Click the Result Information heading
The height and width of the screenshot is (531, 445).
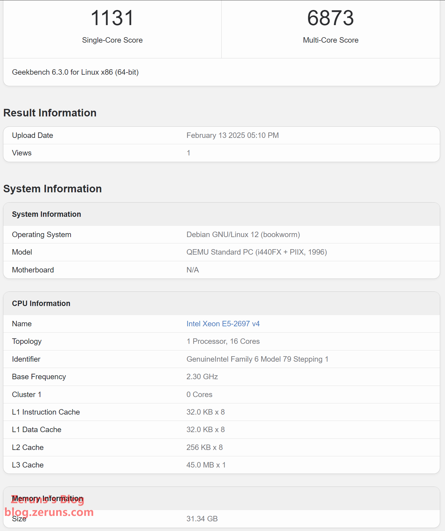click(x=50, y=113)
